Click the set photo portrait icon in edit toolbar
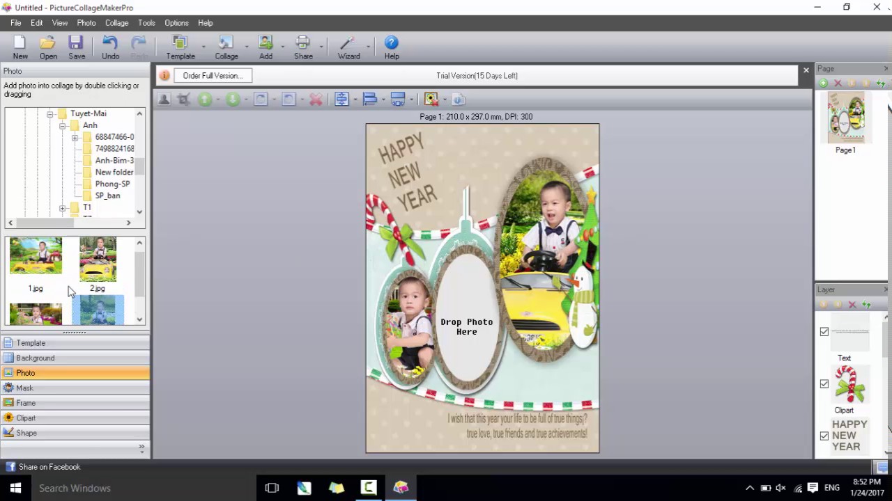This screenshot has height=501, width=892. (164, 100)
